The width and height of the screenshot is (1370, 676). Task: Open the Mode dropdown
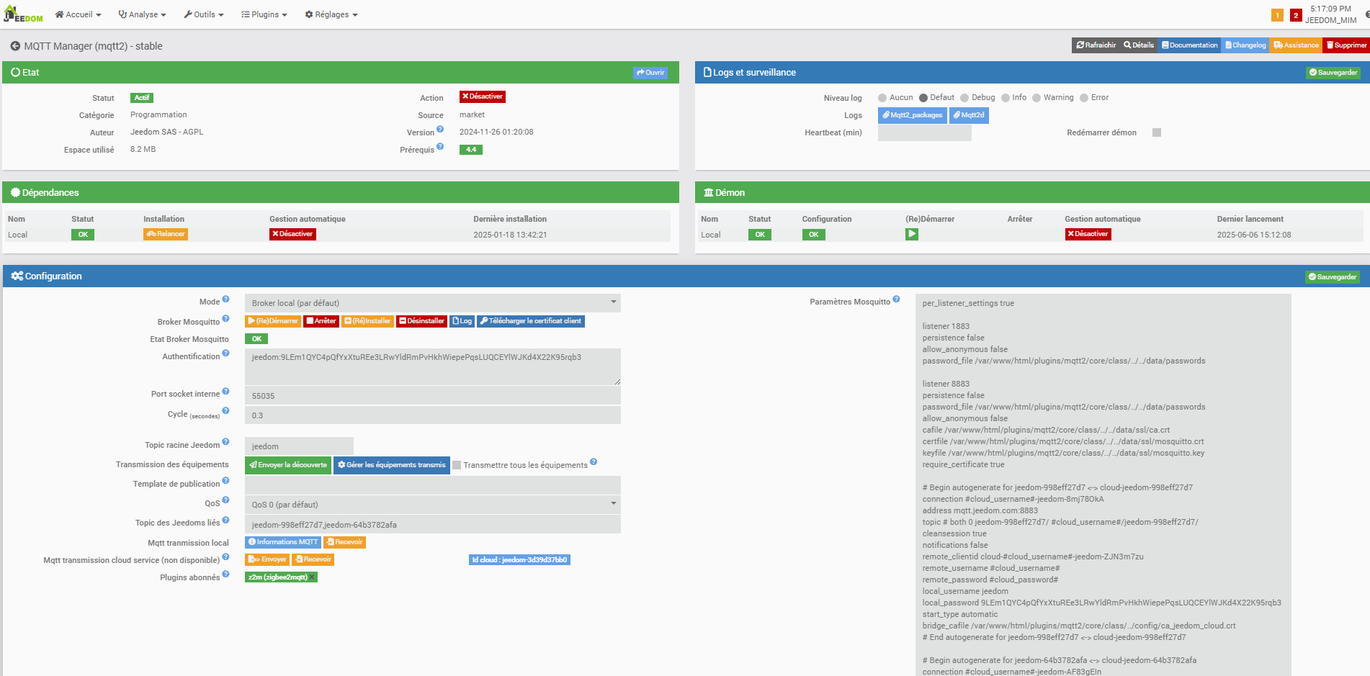(433, 303)
